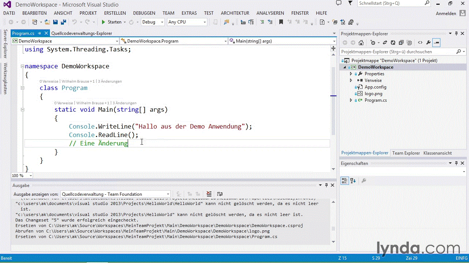
Task: Toggle the pin on Program.cs tab
Action: tap(40, 33)
